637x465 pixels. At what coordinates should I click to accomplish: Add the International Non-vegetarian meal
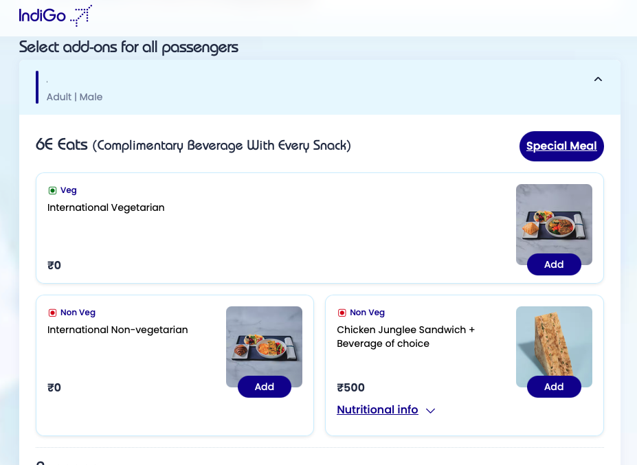click(264, 386)
